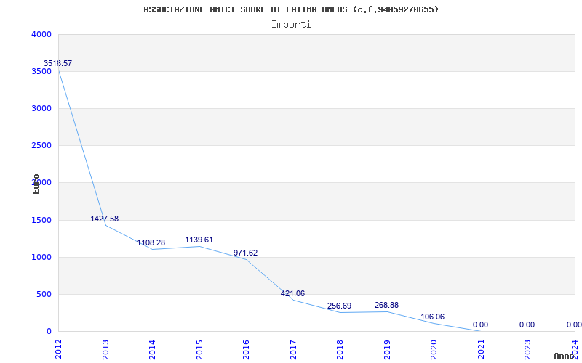This screenshot has height=363, width=582.
Task: Click the Euro y-axis title
Action: (36, 184)
